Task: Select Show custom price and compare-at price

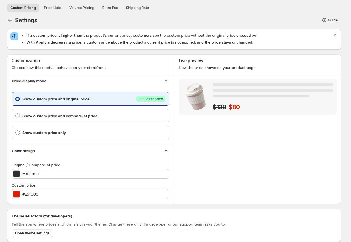Action: pos(90,116)
